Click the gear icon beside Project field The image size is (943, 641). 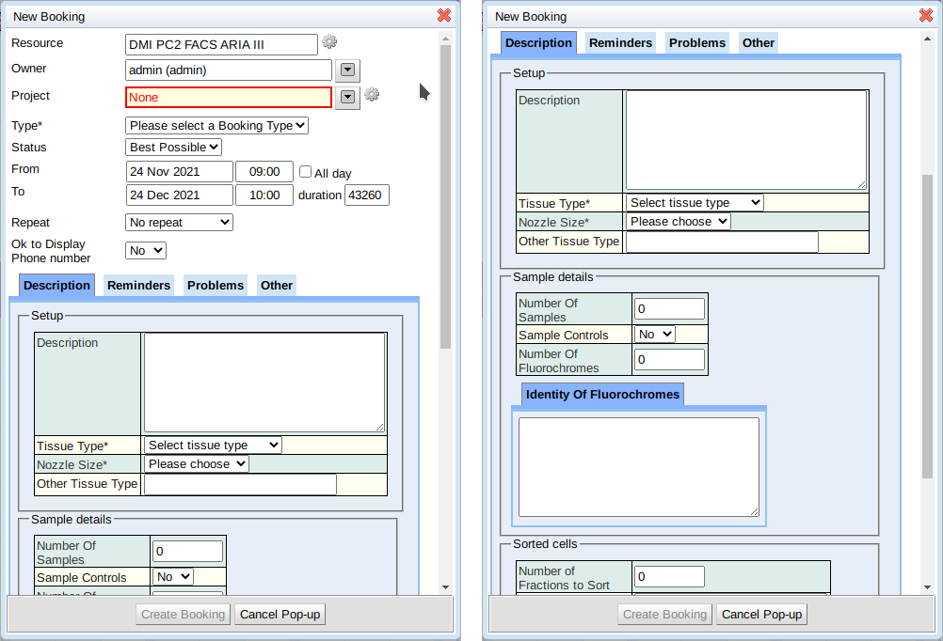(372, 95)
